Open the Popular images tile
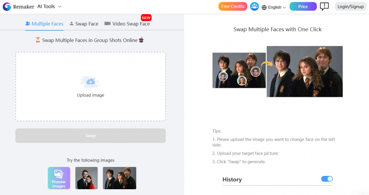 tap(59, 178)
